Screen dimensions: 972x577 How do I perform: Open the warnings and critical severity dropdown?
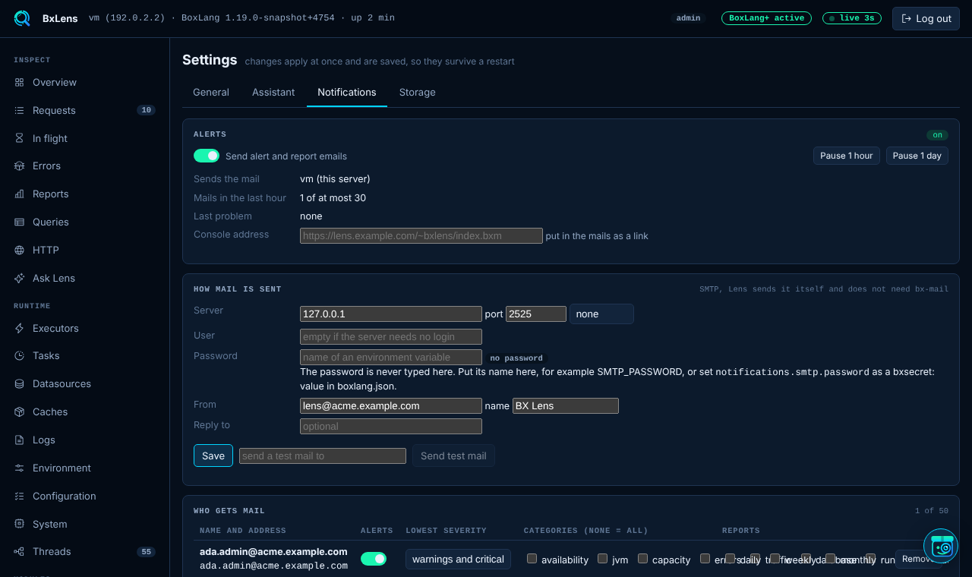(458, 560)
